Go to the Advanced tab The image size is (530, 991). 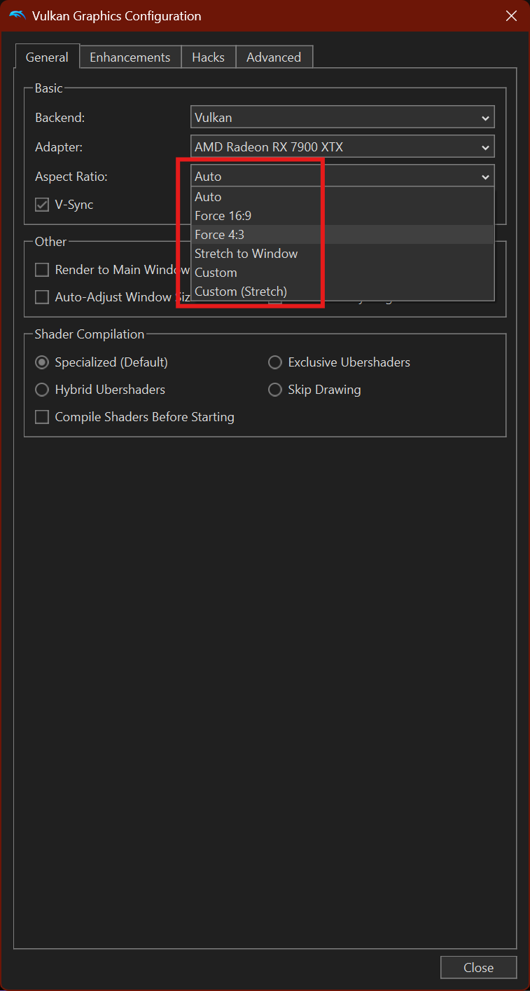[x=273, y=57]
